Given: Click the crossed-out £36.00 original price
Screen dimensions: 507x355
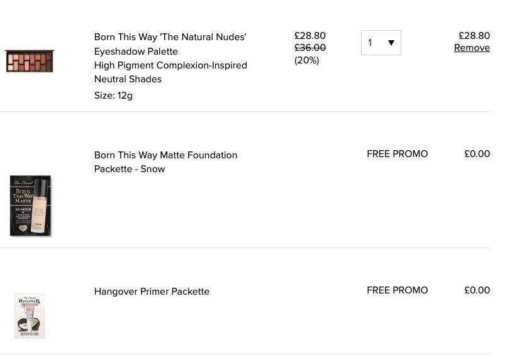Looking at the screenshot, I should (x=309, y=48).
